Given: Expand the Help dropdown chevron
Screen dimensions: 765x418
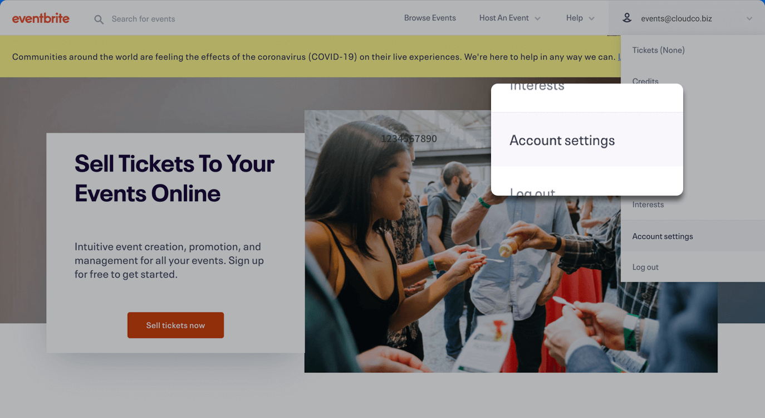Looking at the screenshot, I should coord(591,18).
